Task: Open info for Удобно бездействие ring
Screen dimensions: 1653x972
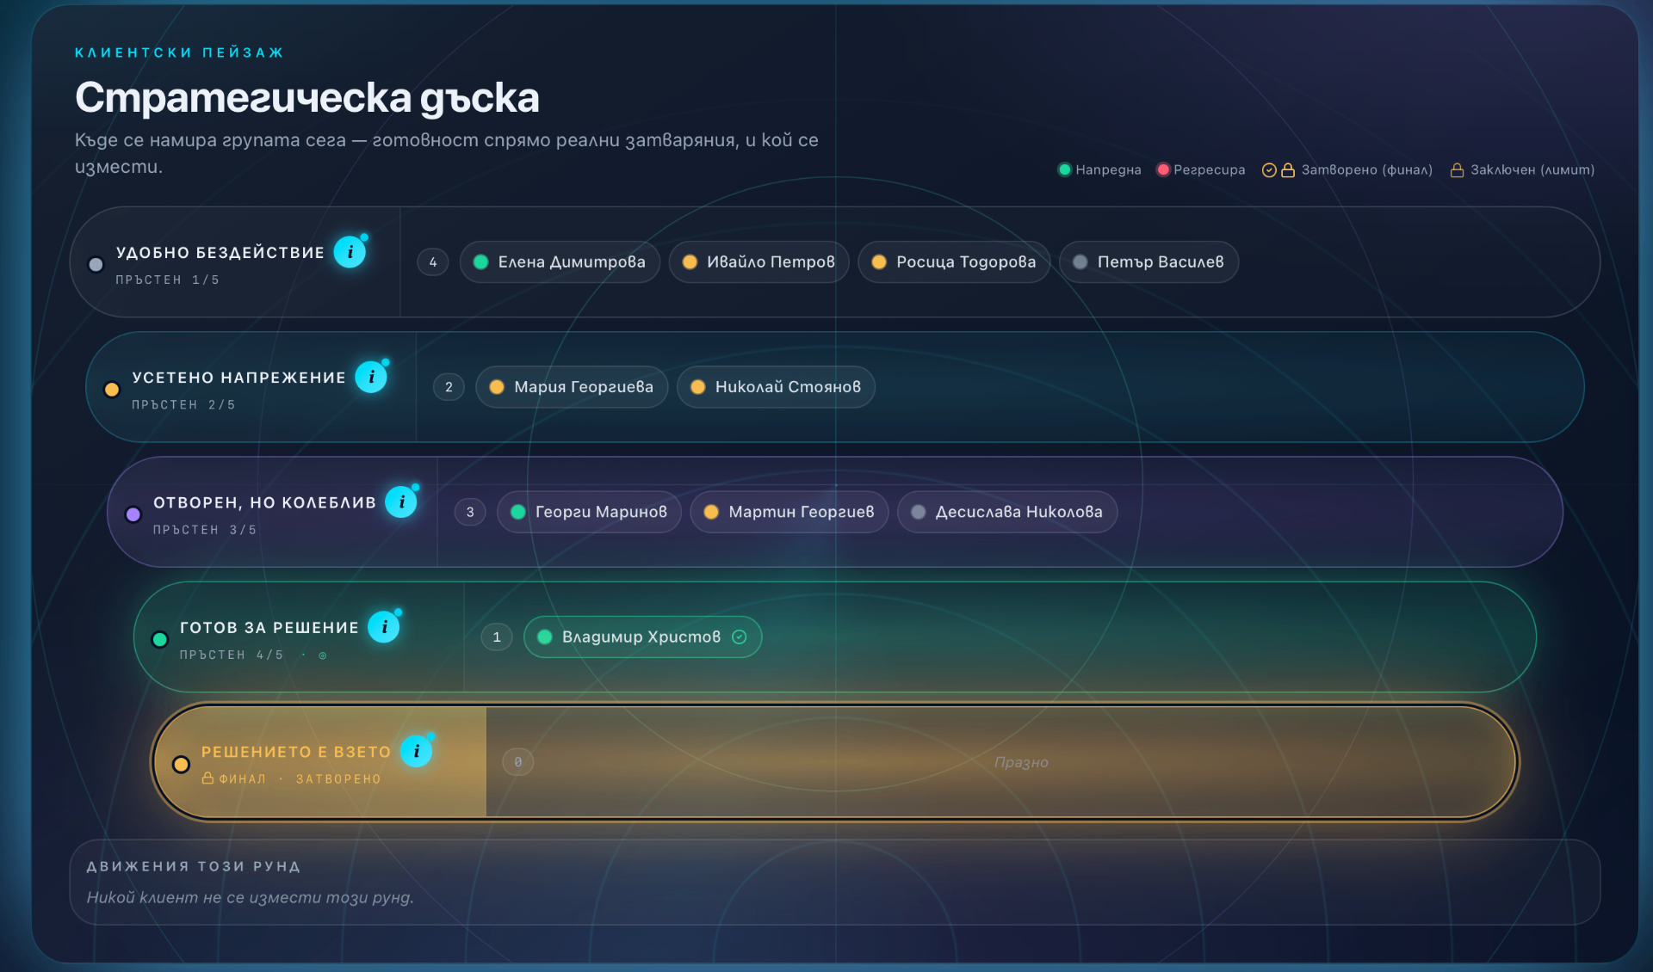Action: tap(350, 252)
